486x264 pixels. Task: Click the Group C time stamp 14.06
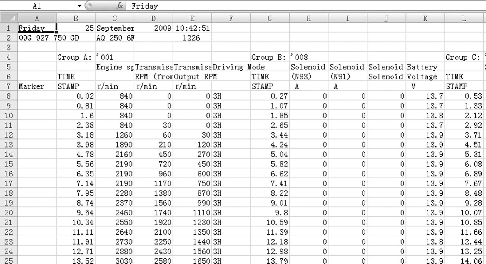pos(464,261)
